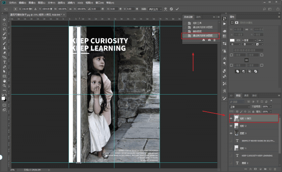The height and width of the screenshot is (172, 282).
Task: Switch to the 通道 tab
Action: click(x=246, y=95)
